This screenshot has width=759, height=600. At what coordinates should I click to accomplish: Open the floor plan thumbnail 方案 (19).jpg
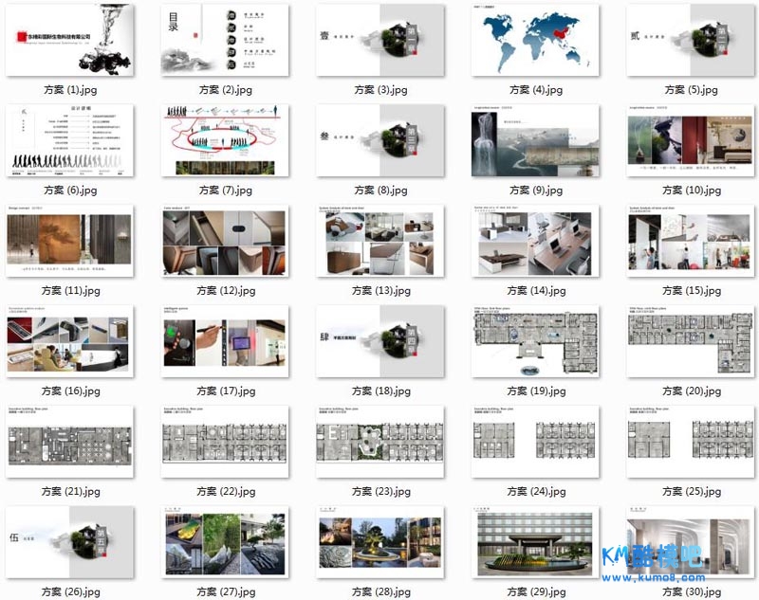click(x=535, y=341)
